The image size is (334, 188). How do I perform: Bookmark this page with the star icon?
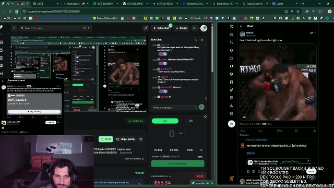[298, 11]
